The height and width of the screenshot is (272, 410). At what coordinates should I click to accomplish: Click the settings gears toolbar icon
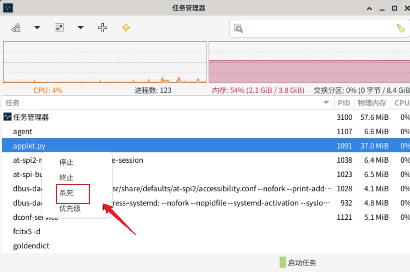[x=16, y=28]
